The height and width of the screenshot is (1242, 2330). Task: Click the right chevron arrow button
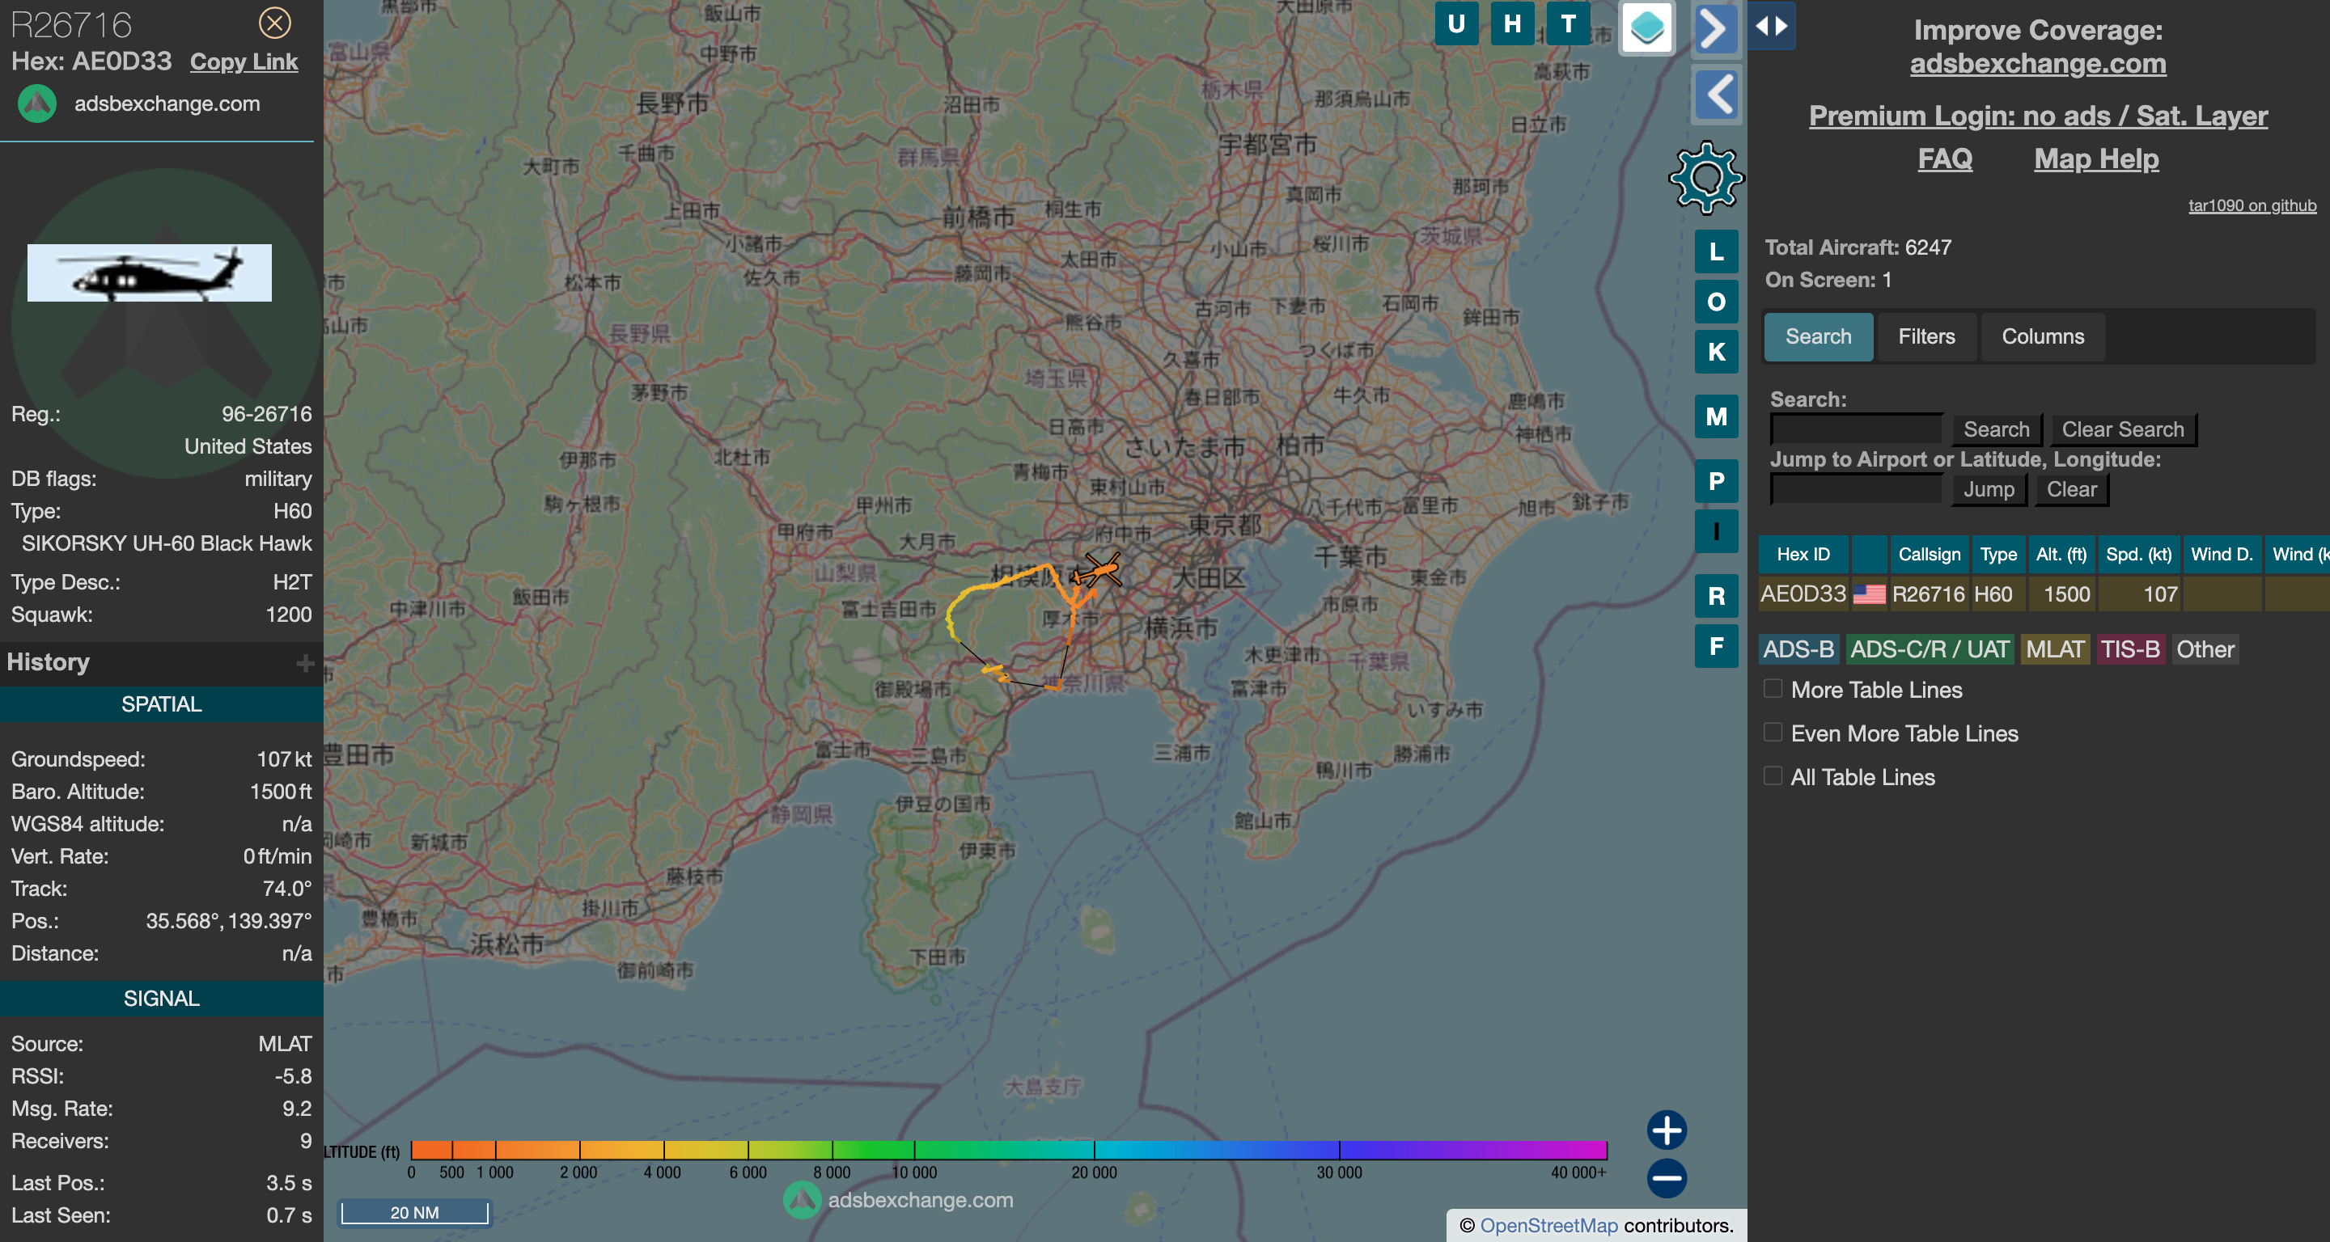pyautogui.click(x=1716, y=29)
